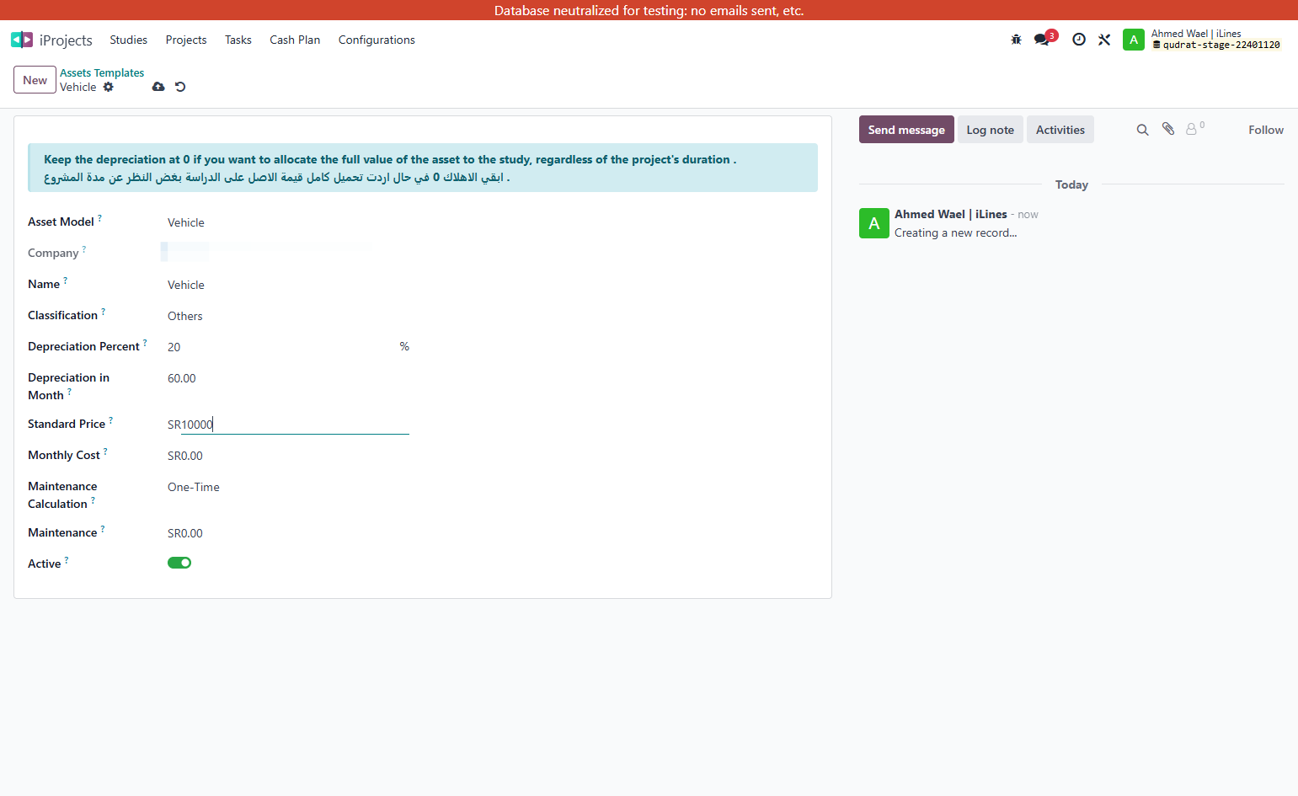Open the Studies menu
Image resolution: width=1298 pixels, height=796 pixels.
[128, 40]
